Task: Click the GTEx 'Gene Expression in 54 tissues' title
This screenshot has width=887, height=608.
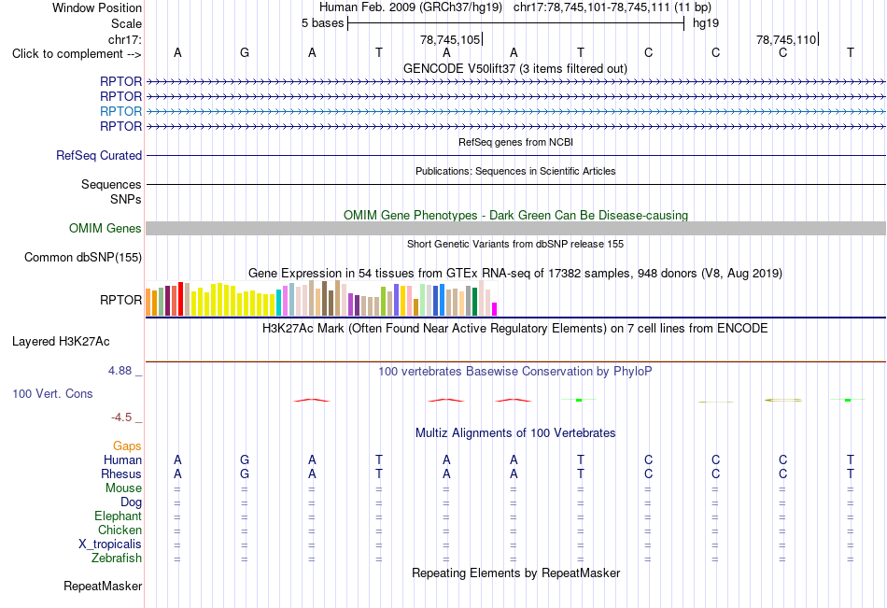Action: pyautogui.click(x=515, y=274)
